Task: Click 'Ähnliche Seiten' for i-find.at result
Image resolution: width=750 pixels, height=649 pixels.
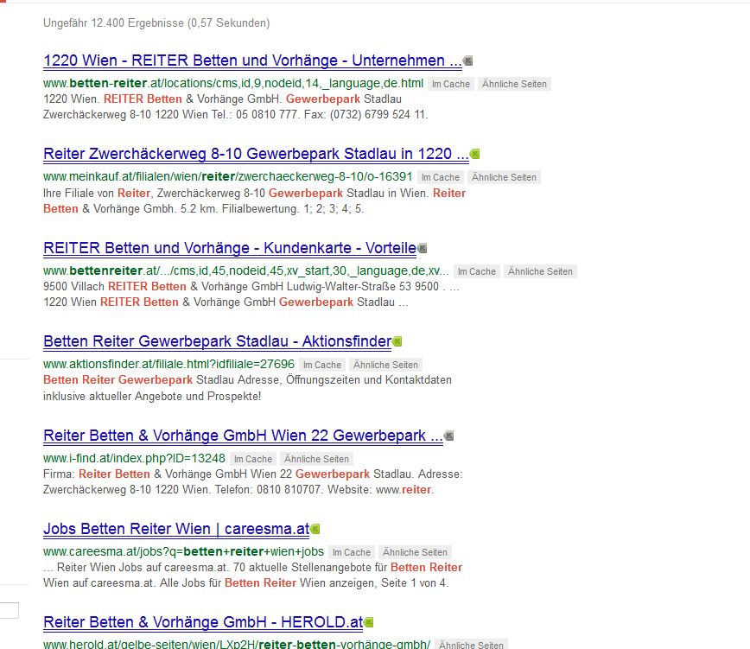Action: [316, 459]
